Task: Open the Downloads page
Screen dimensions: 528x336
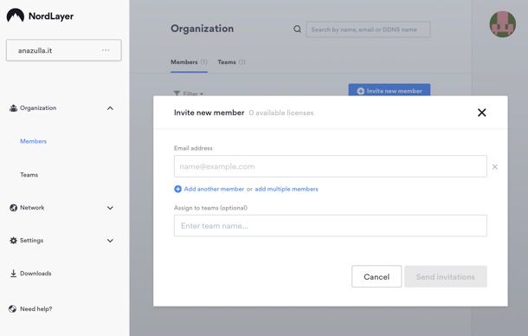Action: coord(35,274)
